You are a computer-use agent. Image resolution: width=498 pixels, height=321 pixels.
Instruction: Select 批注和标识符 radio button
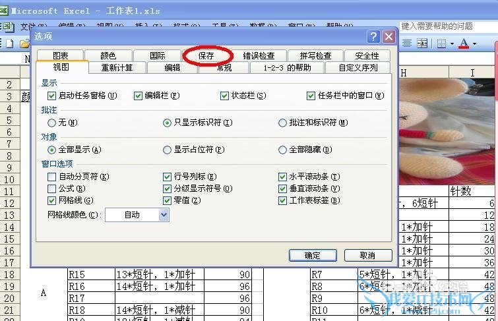[x=282, y=123]
